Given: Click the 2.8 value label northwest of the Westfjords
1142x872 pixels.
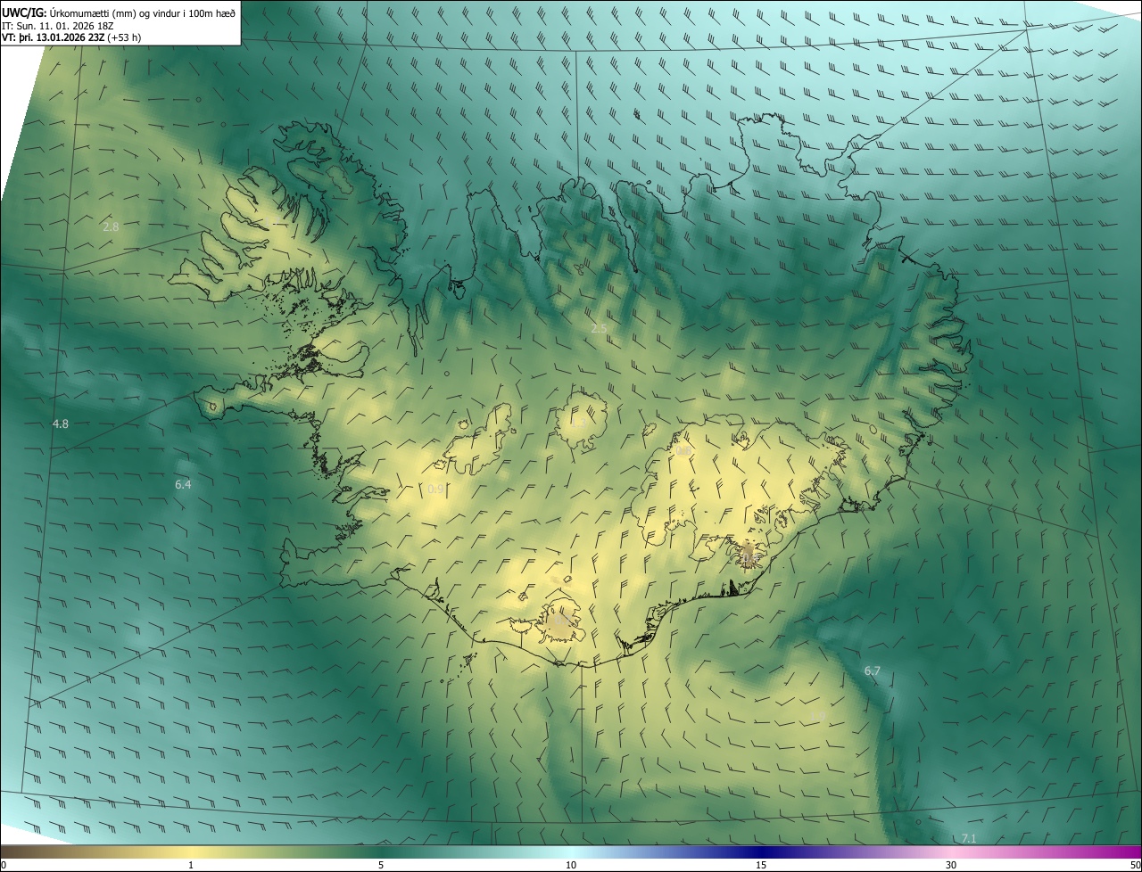Looking at the screenshot, I should pyautogui.click(x=111, y=227).
